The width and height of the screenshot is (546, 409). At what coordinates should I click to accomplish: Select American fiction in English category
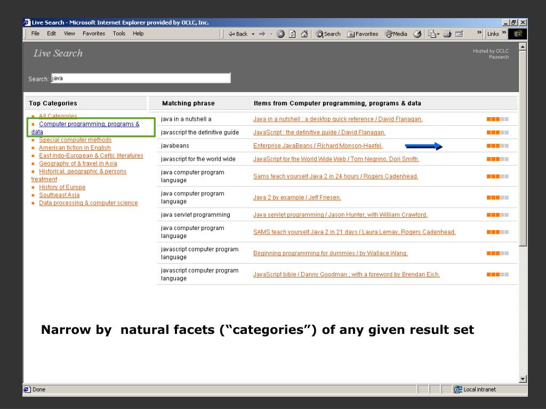pos(75,148)
